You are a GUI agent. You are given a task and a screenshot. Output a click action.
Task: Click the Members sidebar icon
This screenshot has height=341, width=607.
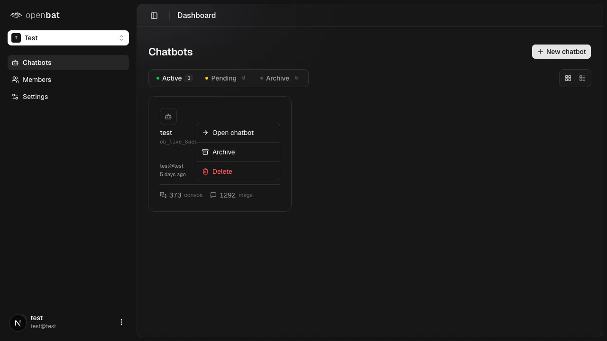tap(15, 80)
